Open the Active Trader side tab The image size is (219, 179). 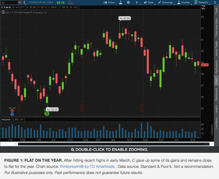(x=216, y=48)
